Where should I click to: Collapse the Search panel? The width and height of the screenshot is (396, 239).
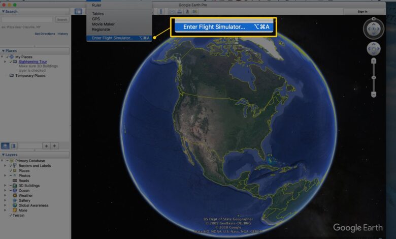[x=3, y=11]
